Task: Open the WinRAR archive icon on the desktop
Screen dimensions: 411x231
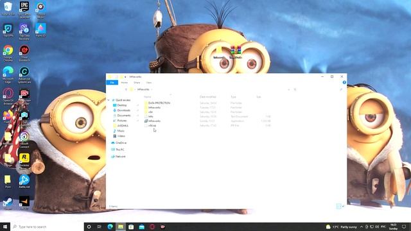Action: coord(236,52)
